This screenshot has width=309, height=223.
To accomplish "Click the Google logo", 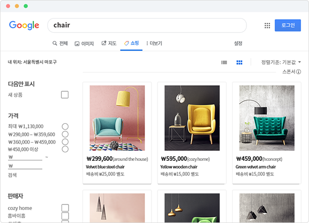I will pos(24,25).
